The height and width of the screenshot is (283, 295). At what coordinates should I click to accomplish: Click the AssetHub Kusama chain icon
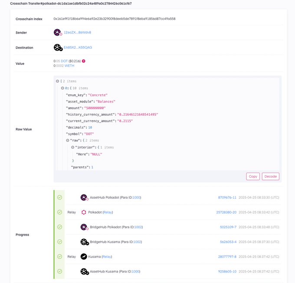(x=84, y=271)
